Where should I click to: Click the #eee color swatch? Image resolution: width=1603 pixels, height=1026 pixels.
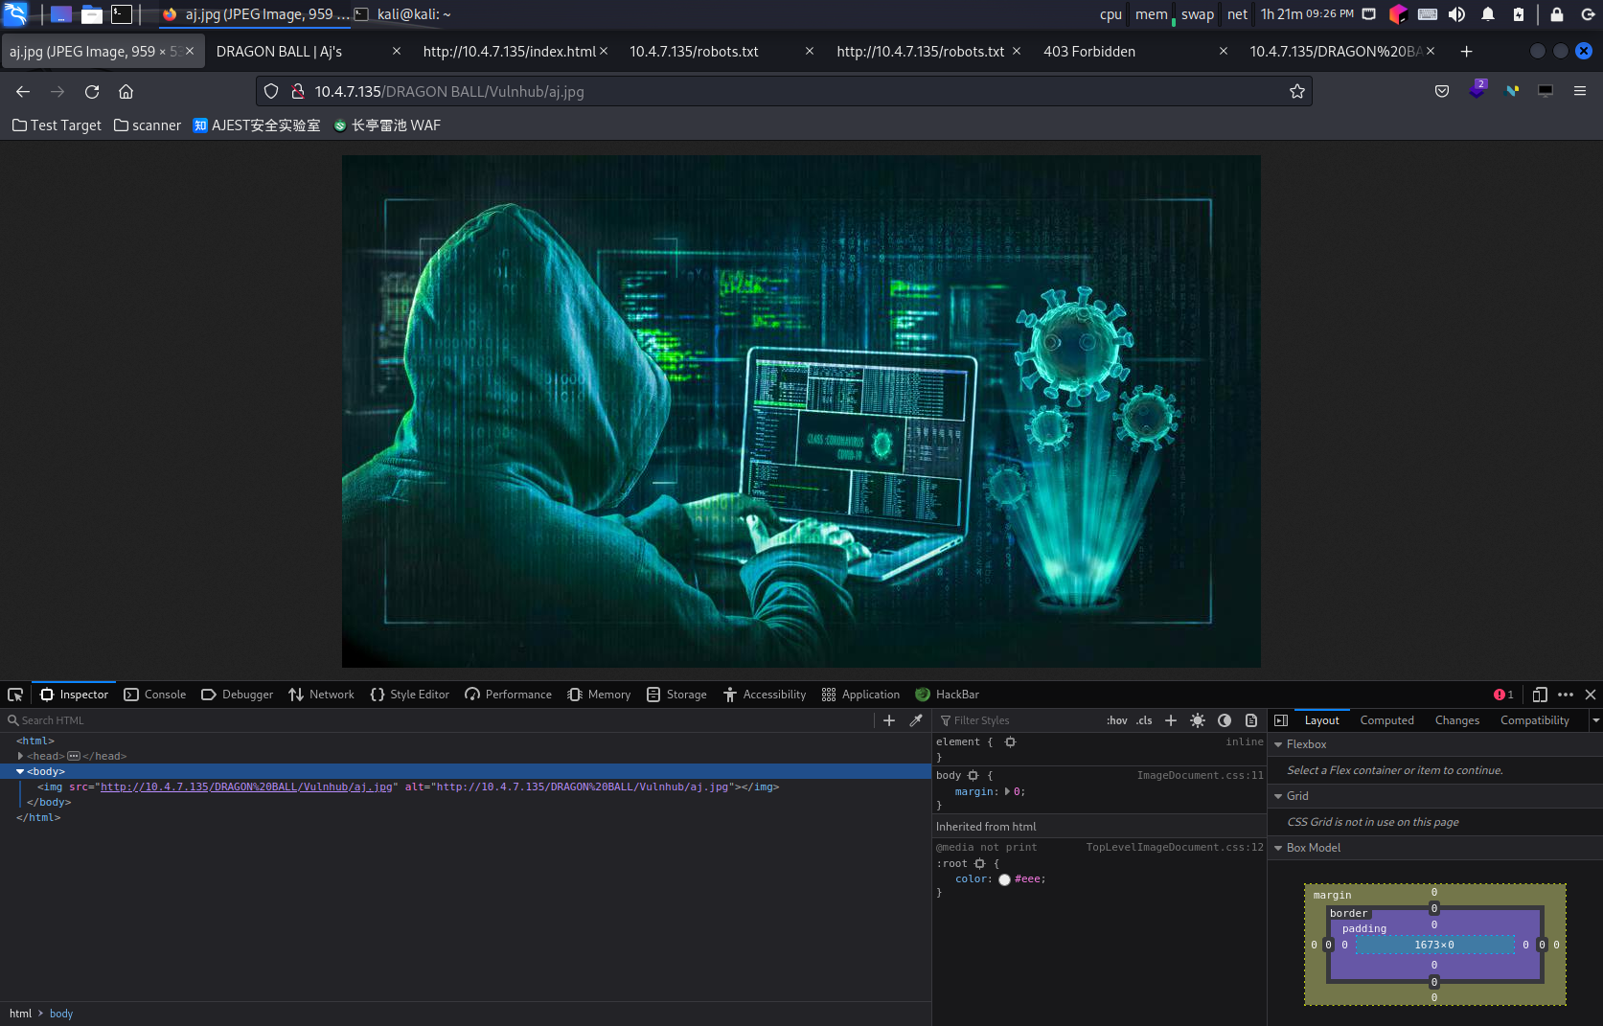(1004, 879)
